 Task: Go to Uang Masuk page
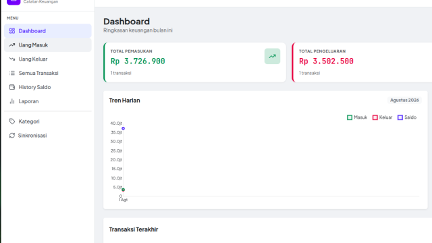click(x=48, y=45)
